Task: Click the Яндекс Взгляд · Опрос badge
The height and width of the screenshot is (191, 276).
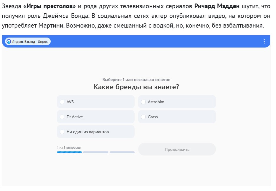Action: [x=28, y=42]
